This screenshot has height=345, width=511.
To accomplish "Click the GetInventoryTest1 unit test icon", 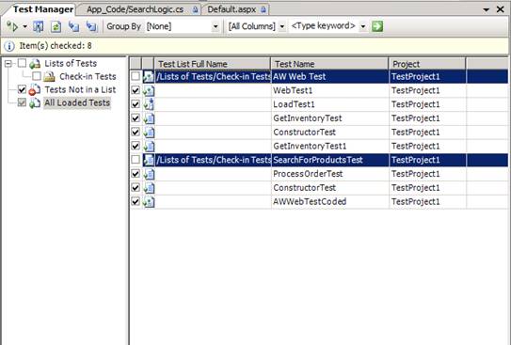I will pos(149,146).
